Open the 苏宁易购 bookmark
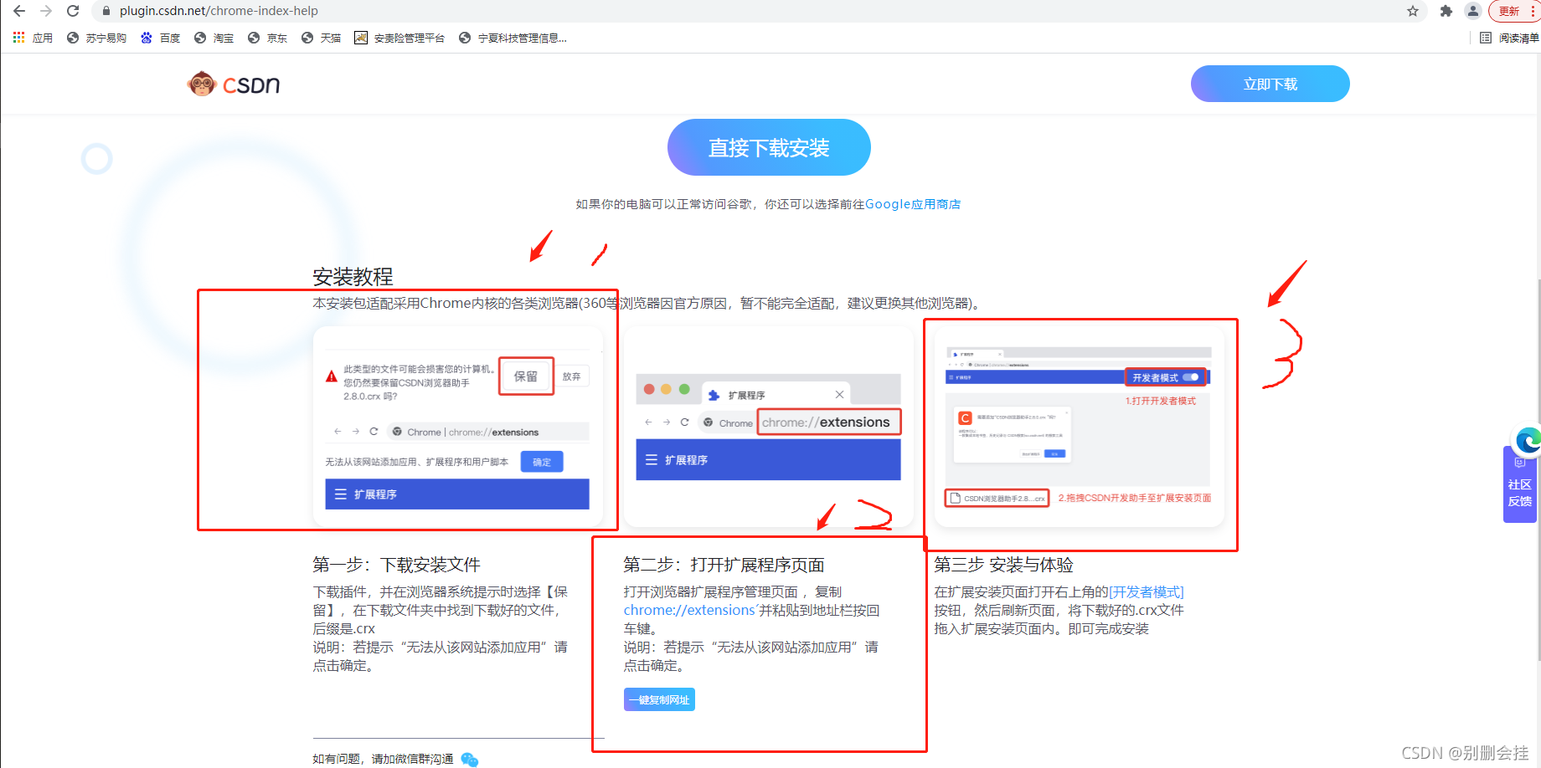This screenshot has width=1541, height=768. [96, 38]
